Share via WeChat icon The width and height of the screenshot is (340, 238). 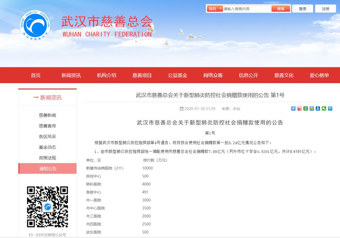pos(324,108)
